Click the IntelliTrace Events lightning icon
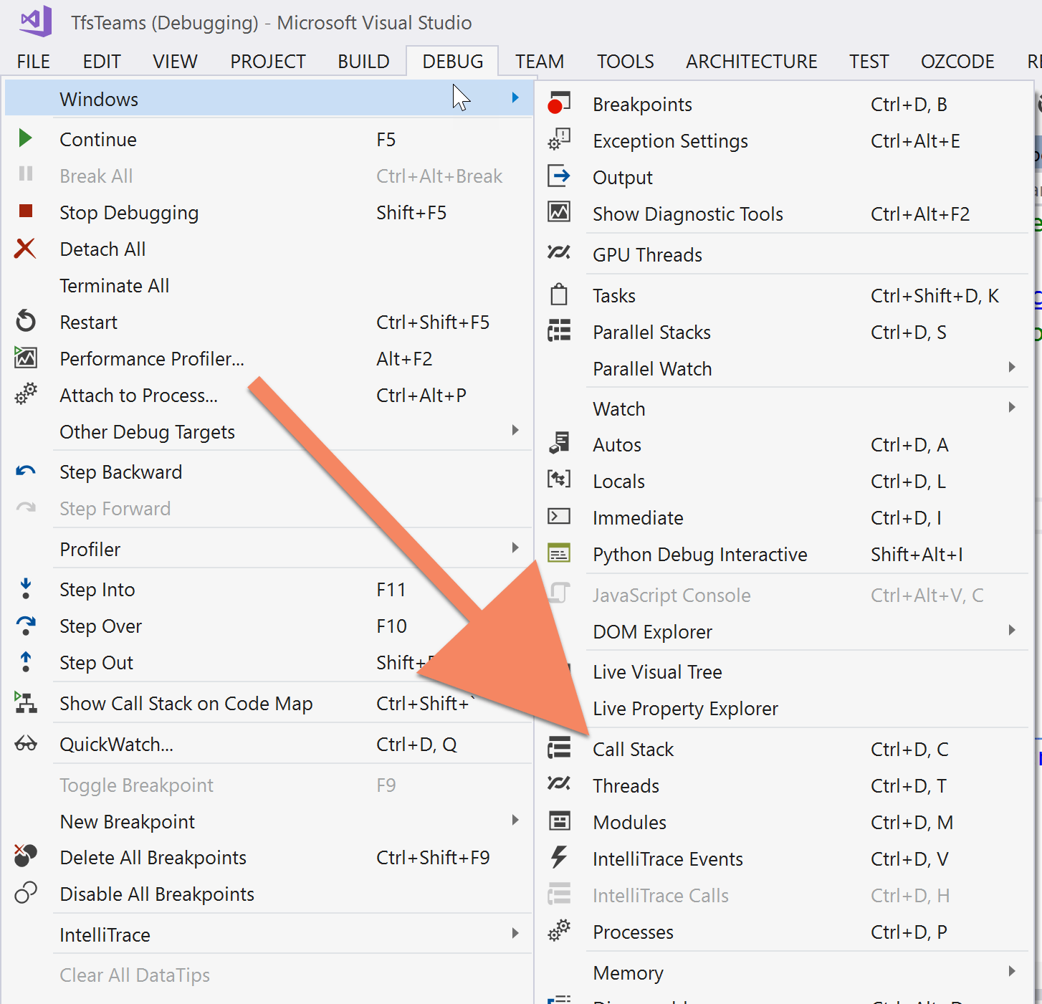This screenshot has width=1042, height=1004. pos(559,857)
